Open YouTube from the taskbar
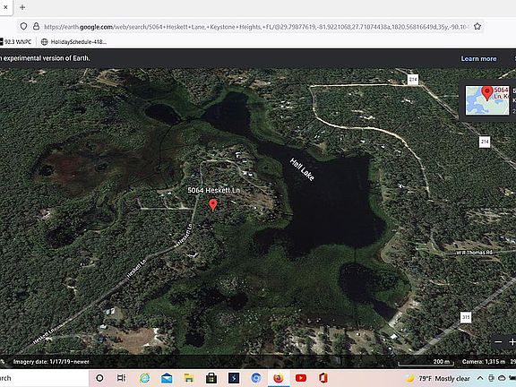 coord(301,378)
